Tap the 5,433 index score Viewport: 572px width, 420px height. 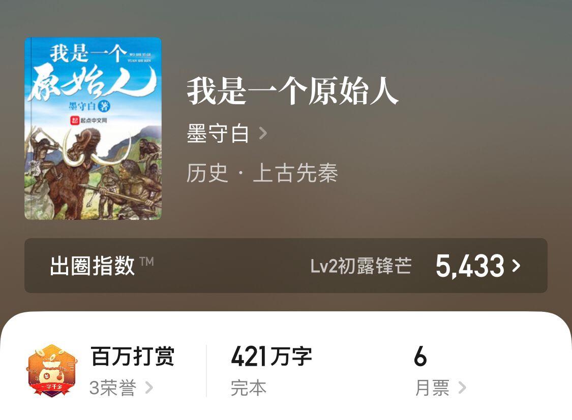(470, 266)
